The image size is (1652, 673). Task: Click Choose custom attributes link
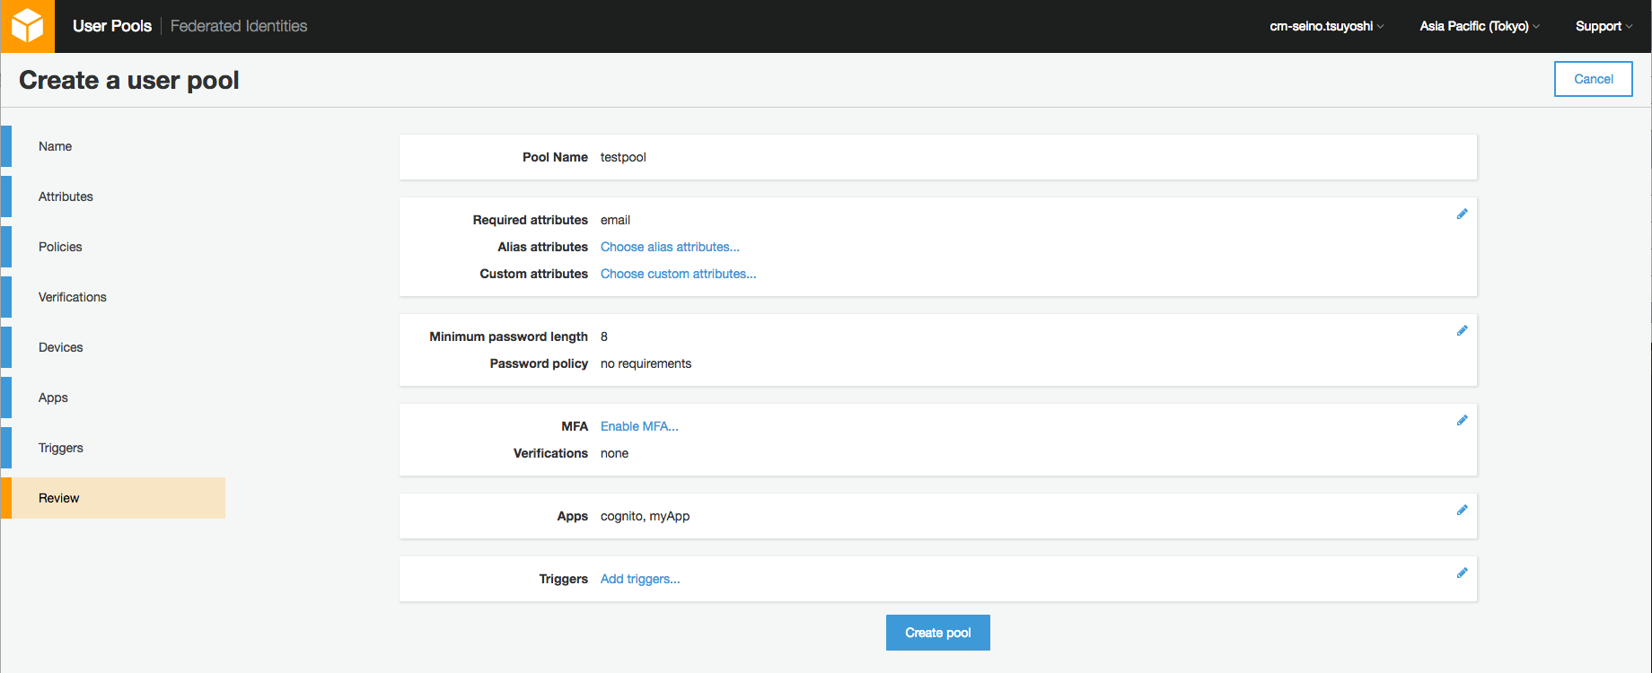pyautogui.click(x=678, y=274)
